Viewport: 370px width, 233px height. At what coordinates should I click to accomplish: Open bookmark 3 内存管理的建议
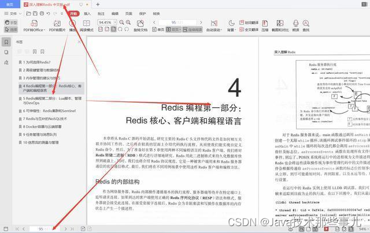39,78
